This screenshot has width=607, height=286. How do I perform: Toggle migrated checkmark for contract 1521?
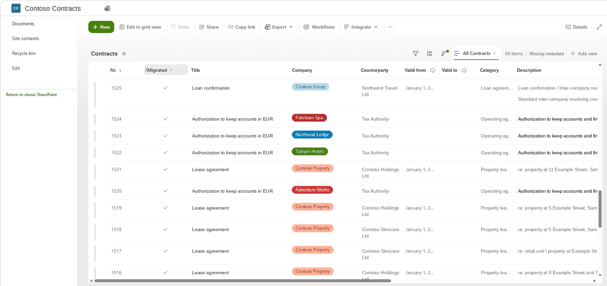tap(165, 169)
